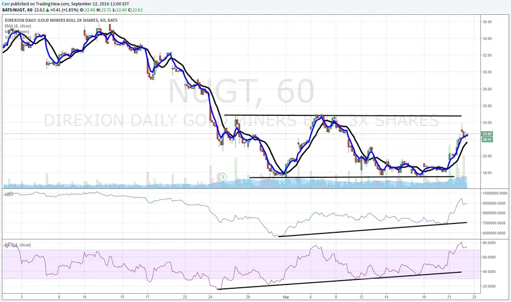Viewport: 511px width, 302px height.
Task: Click the '19' date axis label
Action: tap(424, 297)
